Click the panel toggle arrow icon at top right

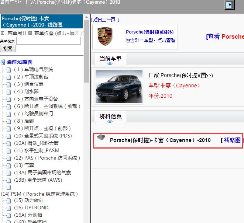(229, 5)
